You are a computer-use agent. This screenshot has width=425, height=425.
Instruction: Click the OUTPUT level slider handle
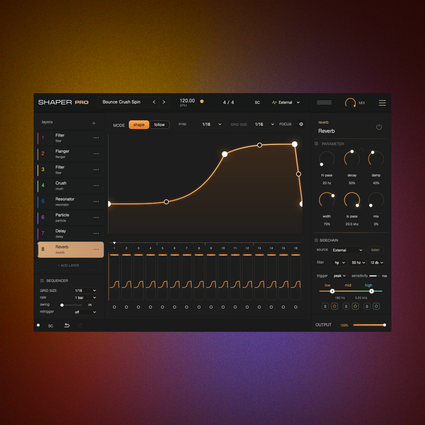(384, 325)
